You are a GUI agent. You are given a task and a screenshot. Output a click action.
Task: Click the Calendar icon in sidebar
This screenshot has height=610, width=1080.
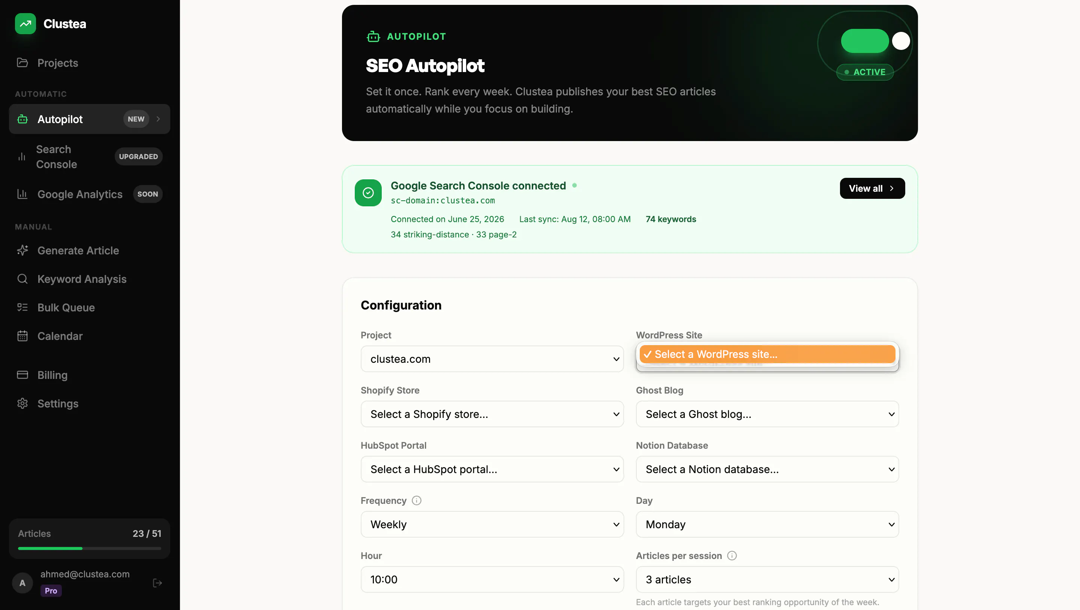tap(22, 336)
